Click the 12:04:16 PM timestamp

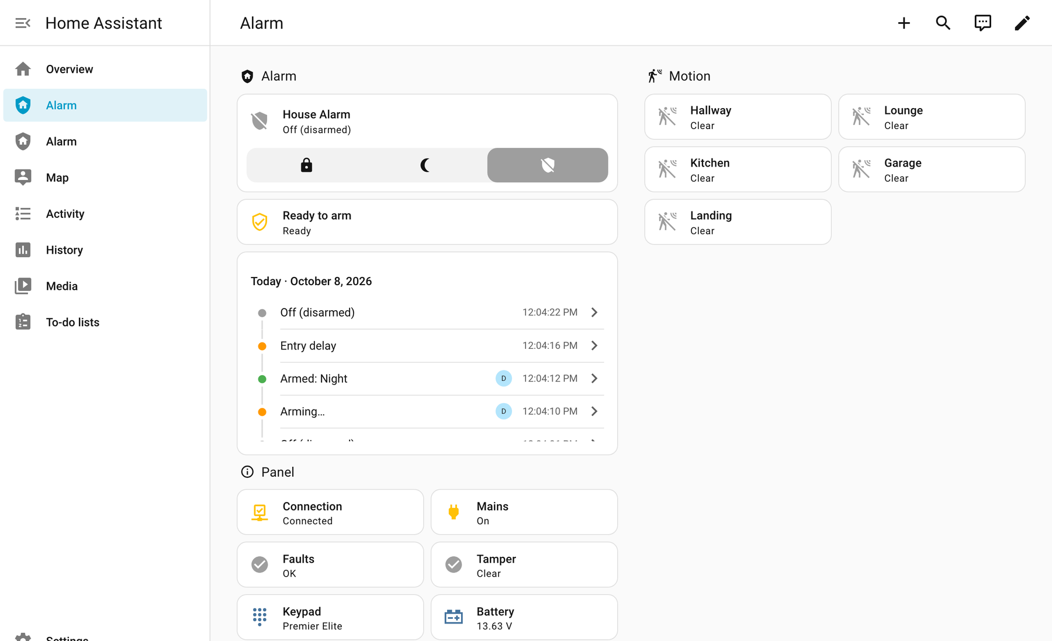(x=550, y=346)
